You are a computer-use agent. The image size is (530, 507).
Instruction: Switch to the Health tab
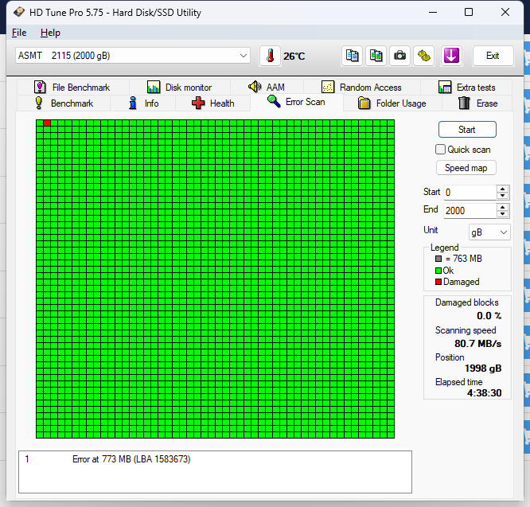tap(213, 103)
